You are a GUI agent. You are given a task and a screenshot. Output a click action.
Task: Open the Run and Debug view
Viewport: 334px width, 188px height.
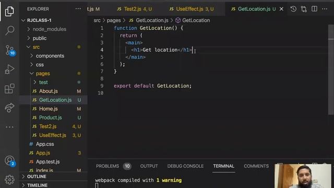click(x=9, y=69)
